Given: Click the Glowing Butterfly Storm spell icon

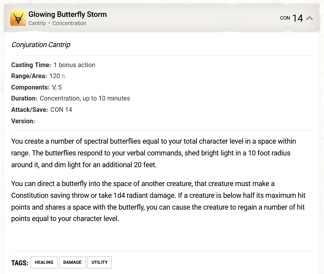Looking at the screenshot, I should (18, 18).
